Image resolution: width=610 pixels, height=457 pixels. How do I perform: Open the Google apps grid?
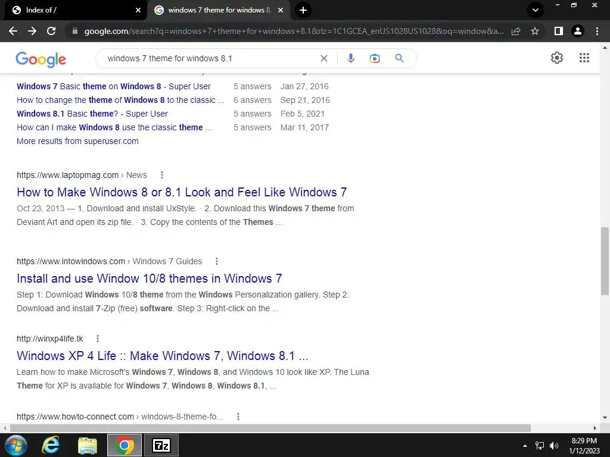point(584,58)
